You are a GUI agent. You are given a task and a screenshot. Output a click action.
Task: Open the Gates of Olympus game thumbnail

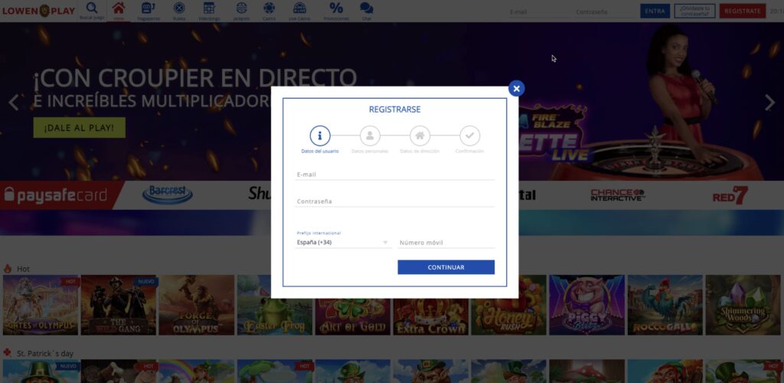pos(41,305)
